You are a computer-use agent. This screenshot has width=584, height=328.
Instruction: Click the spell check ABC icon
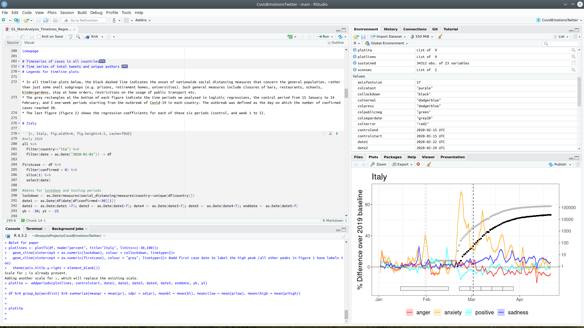click(x=71, y=36)
